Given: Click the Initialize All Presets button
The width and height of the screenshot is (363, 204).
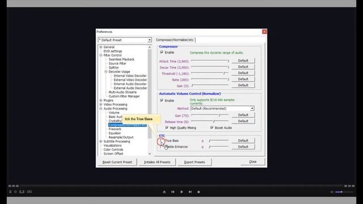Looking at the screenshot, I should point(157,162).
